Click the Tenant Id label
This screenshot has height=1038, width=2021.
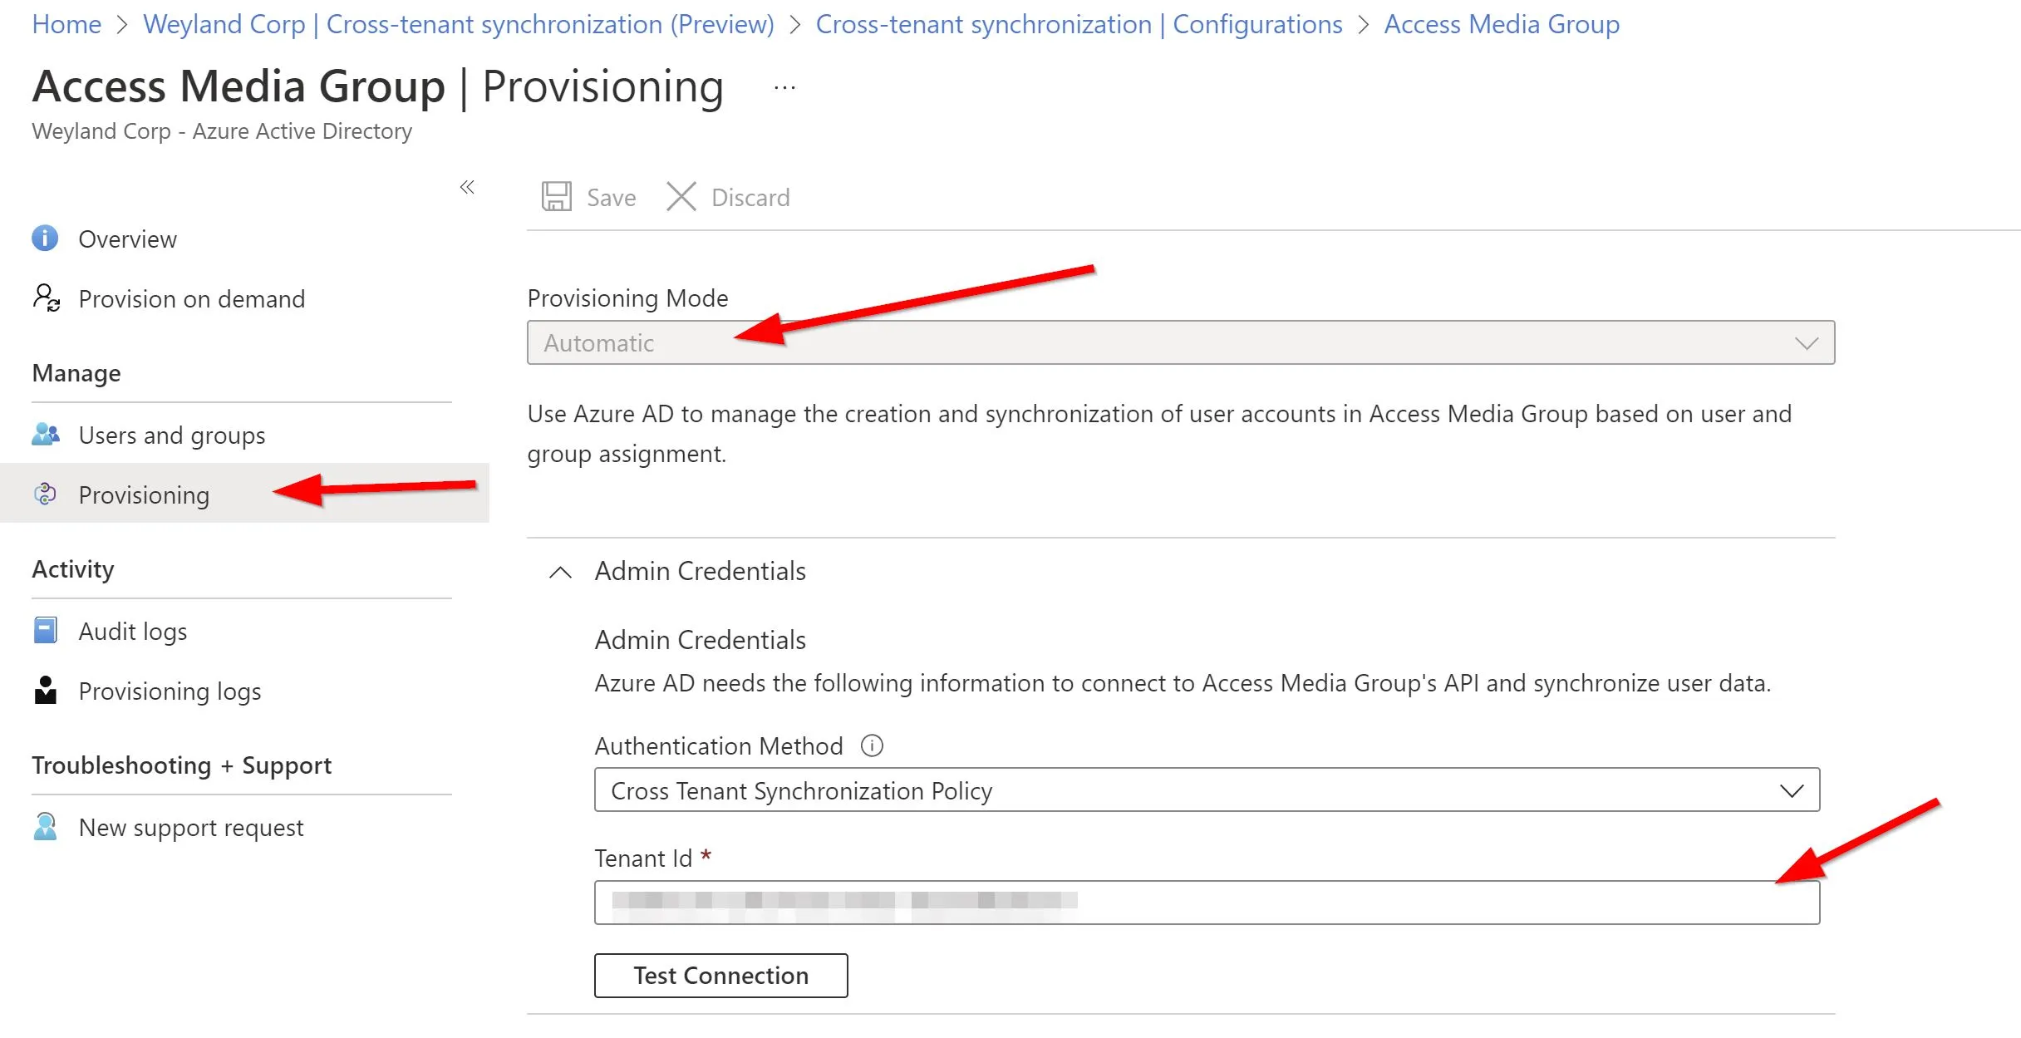click(643, 858)
